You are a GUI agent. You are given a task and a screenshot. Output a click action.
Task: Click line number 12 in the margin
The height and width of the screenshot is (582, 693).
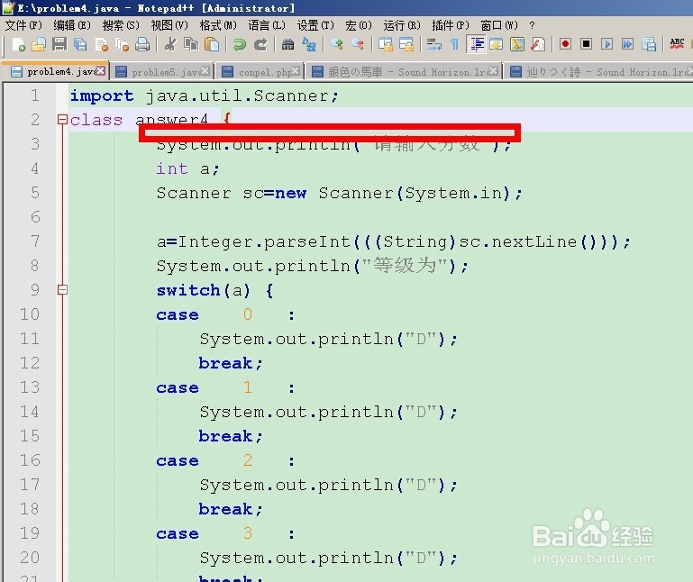coord(30,363)
